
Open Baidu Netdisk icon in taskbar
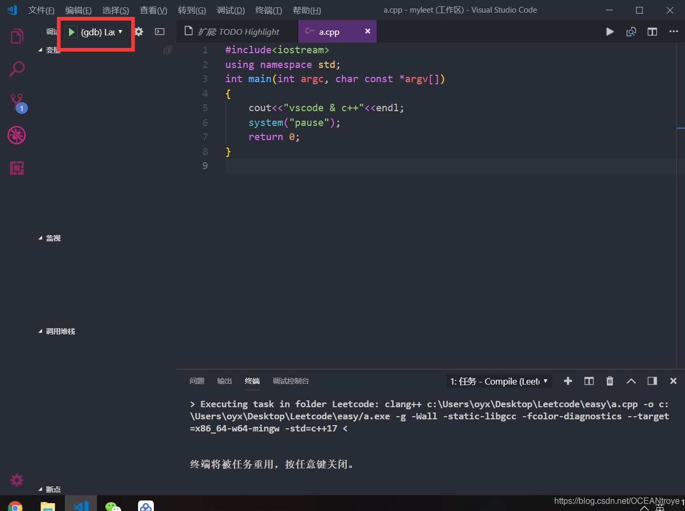(146, 506)
